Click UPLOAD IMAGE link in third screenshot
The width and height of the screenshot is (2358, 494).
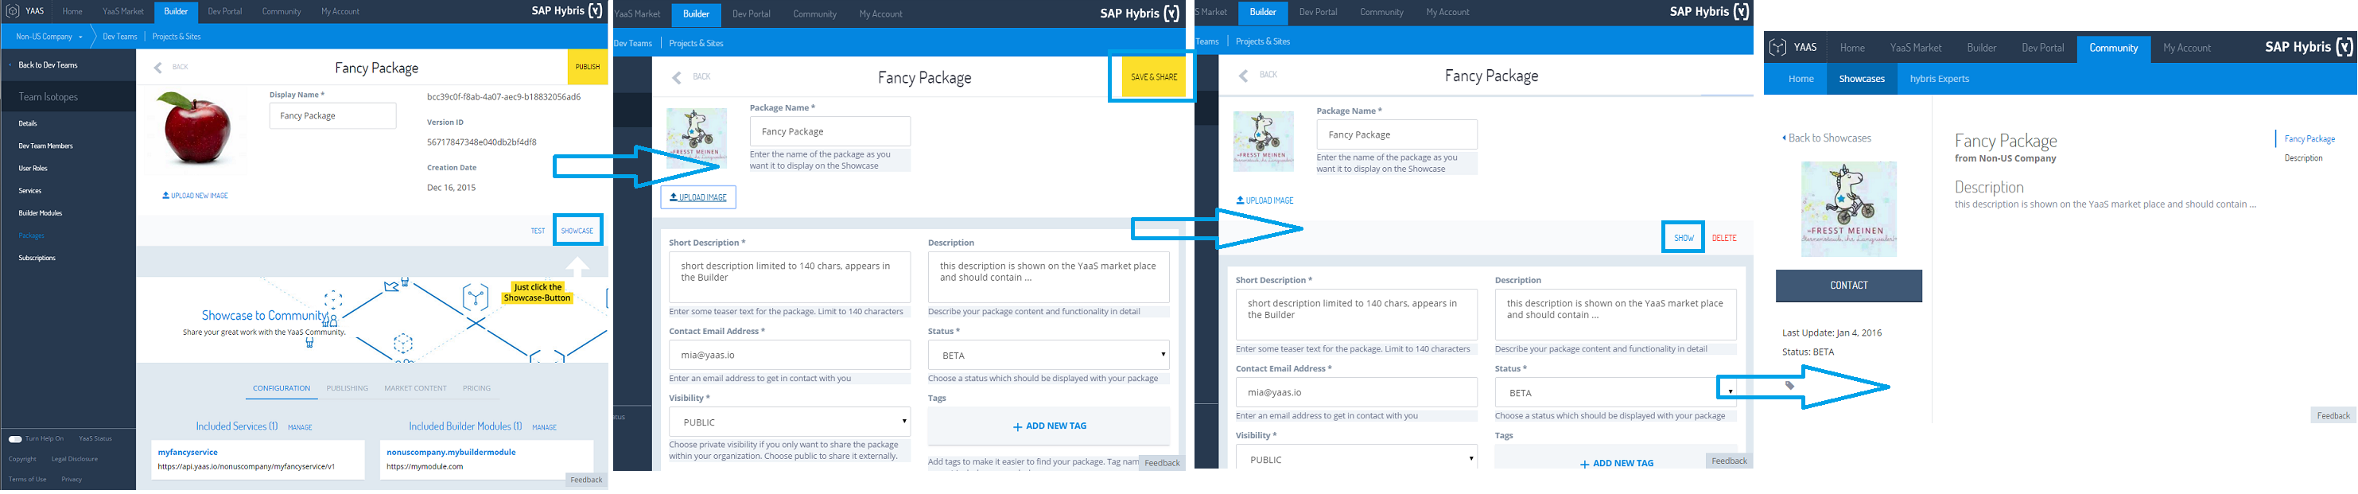click(x=1265, y=200)
